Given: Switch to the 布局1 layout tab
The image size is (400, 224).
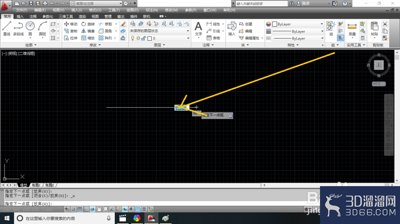Looking at the screenshot, I should [x=36, y=185].
